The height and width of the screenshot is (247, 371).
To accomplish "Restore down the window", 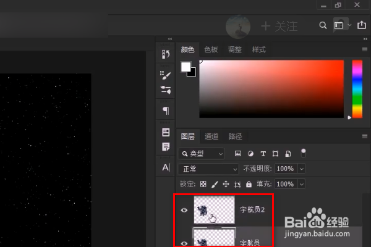I will click(x=338, y=5).
